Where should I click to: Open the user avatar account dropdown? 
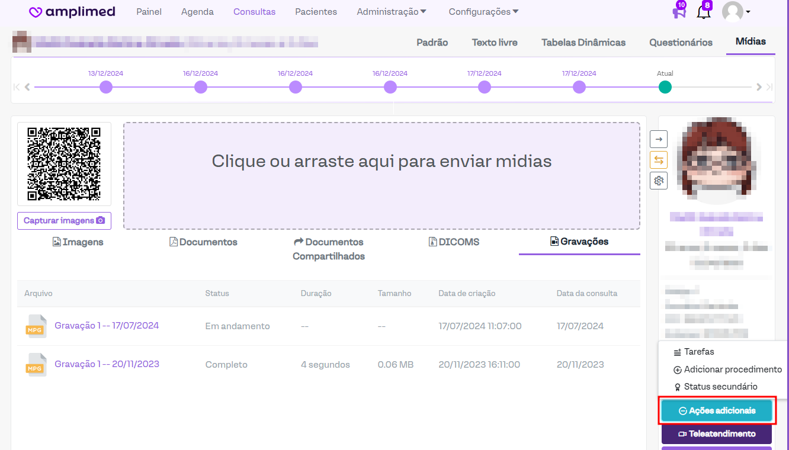coord(736,12)
